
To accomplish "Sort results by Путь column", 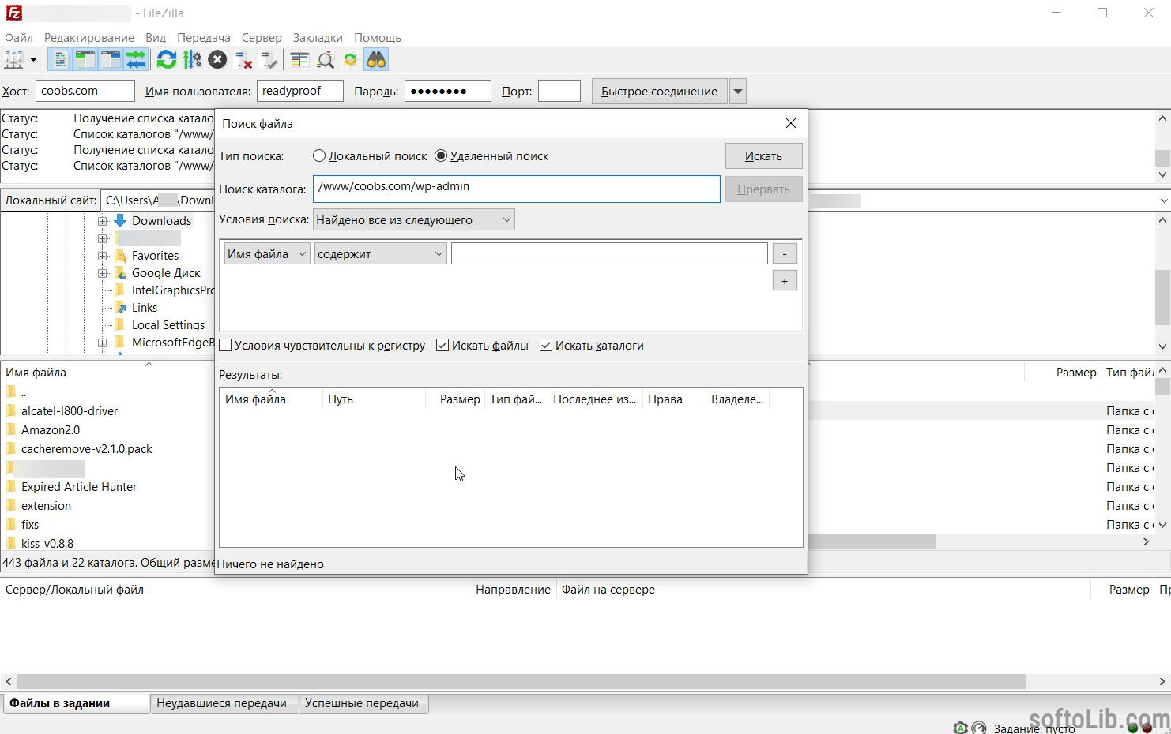I will click(374, 399).
